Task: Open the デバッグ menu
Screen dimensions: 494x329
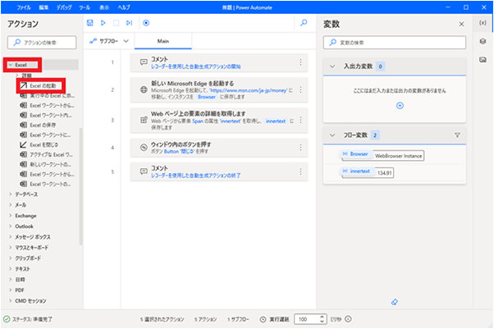Action: (x=64, y=7)
